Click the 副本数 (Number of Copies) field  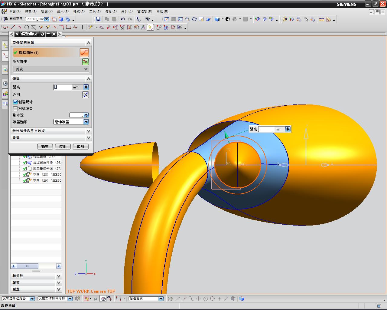pos(77,115)
